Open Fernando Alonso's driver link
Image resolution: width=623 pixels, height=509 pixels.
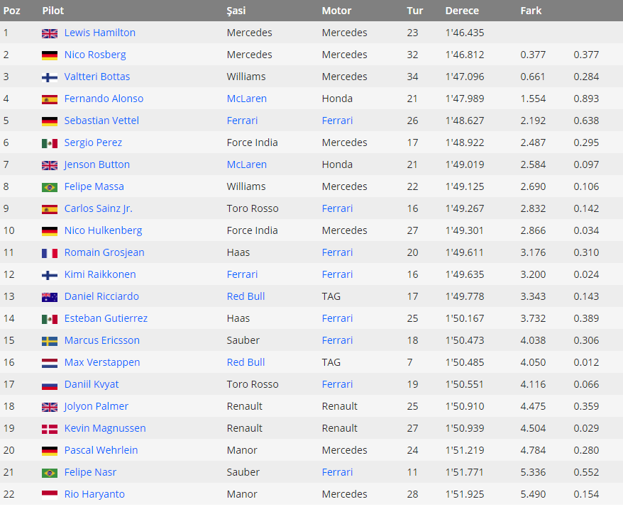104,99
